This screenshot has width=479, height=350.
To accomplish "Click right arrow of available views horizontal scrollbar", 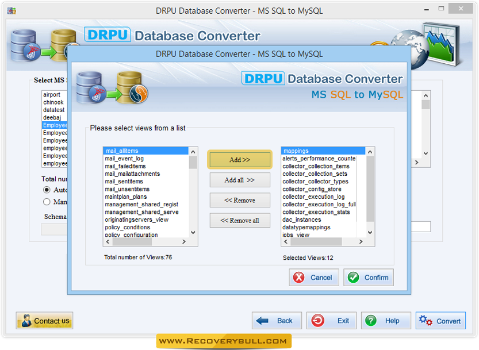I will click(x=184, y=241).
